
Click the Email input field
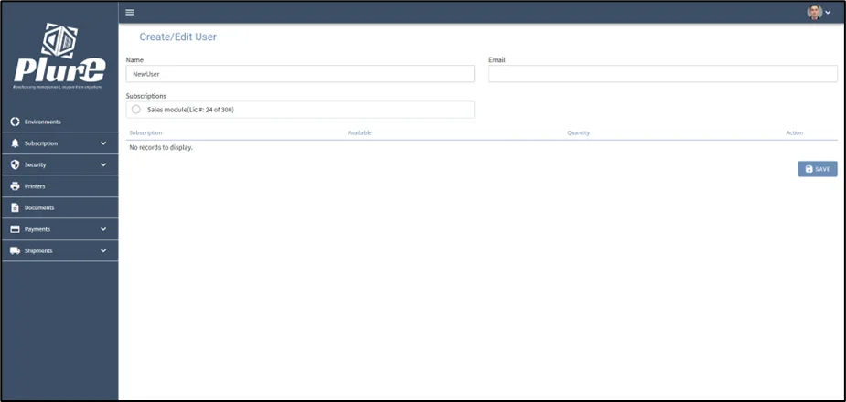pos(662,74)
